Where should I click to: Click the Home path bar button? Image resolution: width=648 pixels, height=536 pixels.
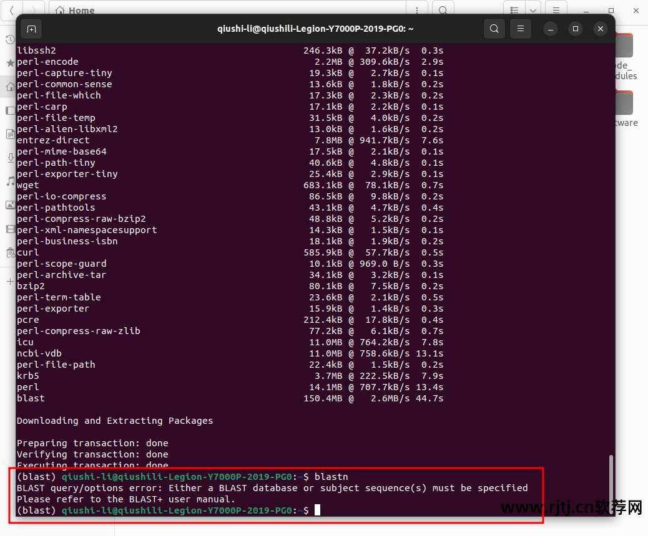click(x=75, y=10)
